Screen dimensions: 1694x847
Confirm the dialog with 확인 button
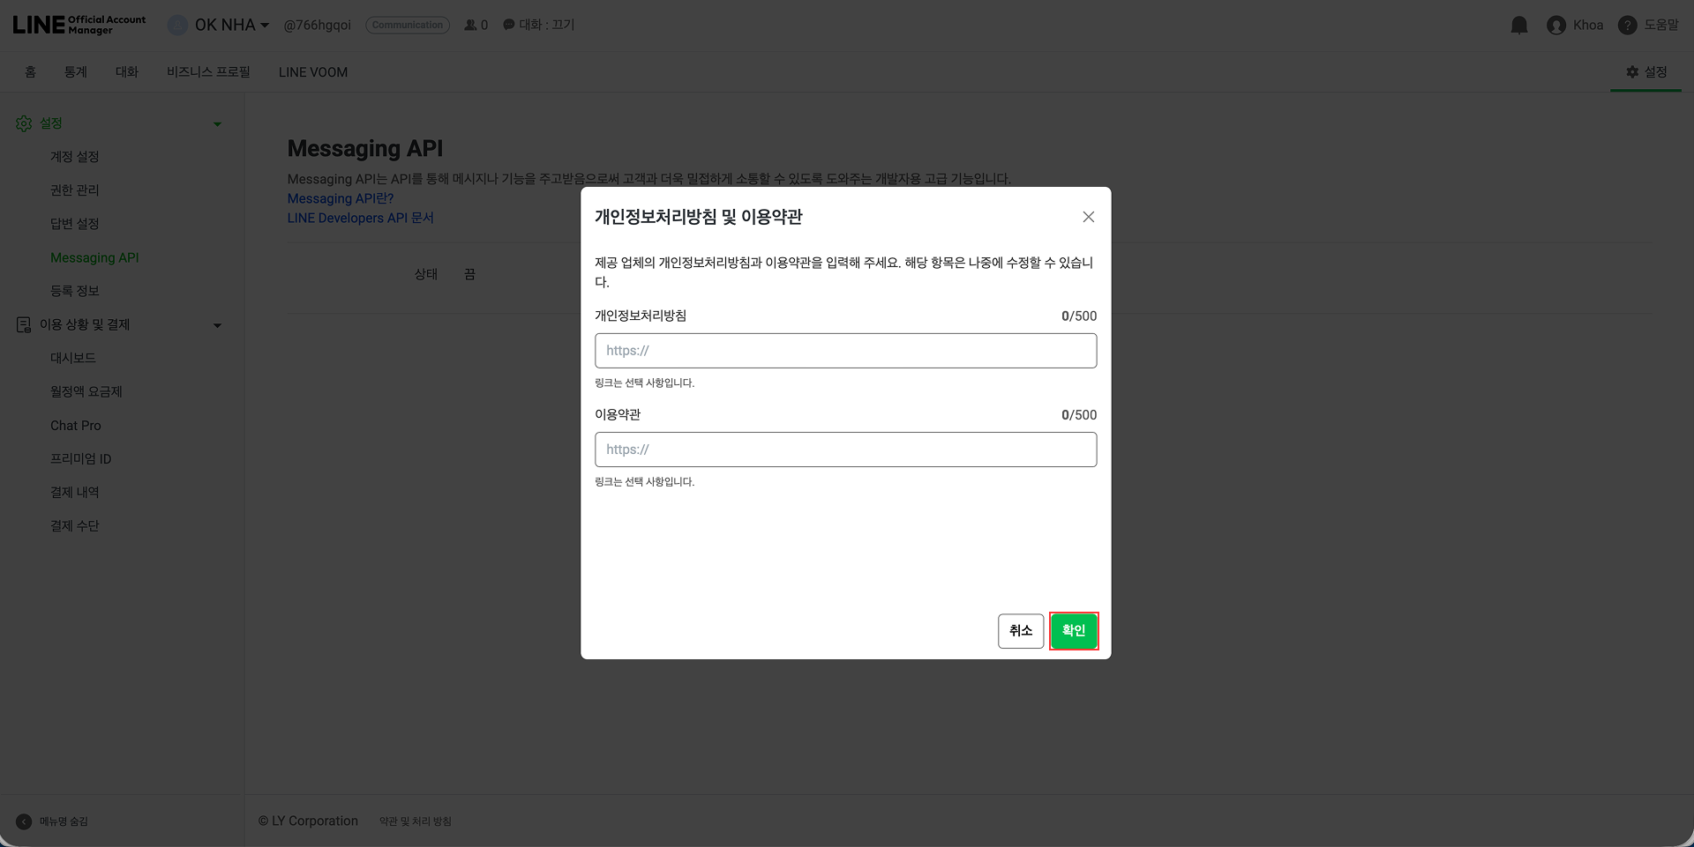(1074, 631)
